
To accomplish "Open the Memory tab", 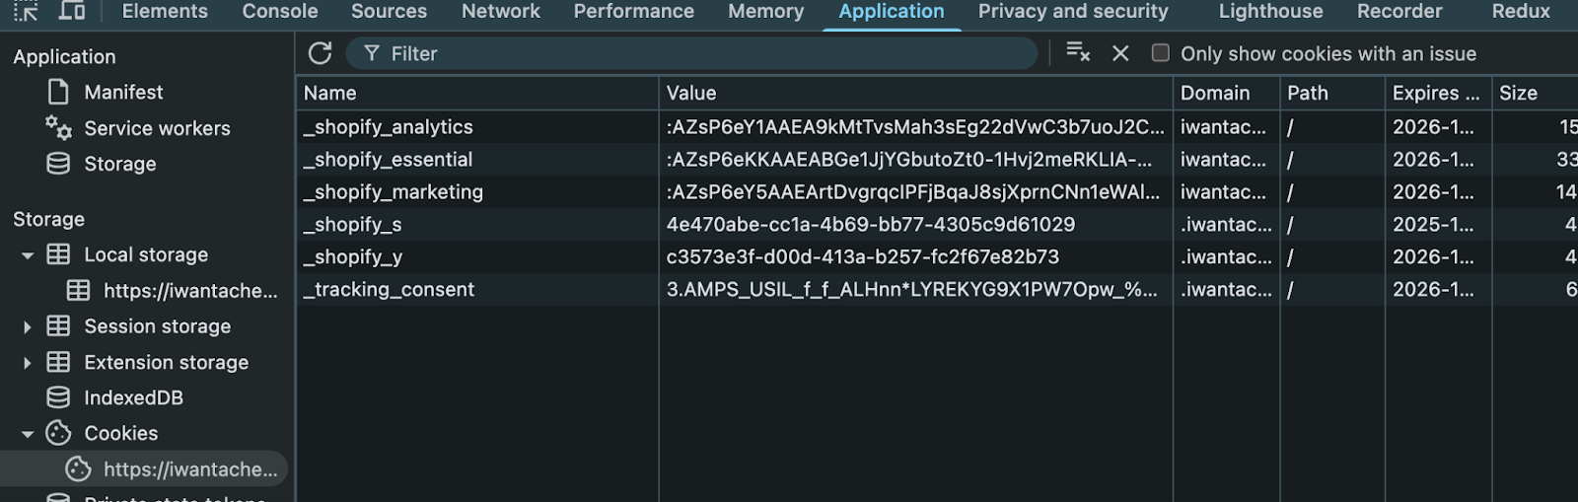I will click(766, 12).
